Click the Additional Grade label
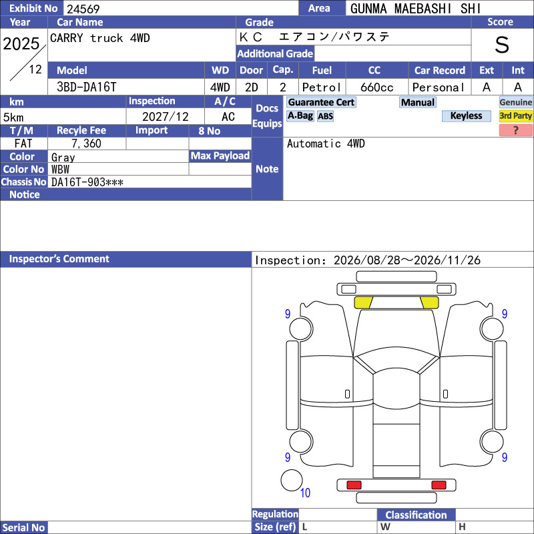The width and height of the screenshot is (534, 534). (275, 53)
